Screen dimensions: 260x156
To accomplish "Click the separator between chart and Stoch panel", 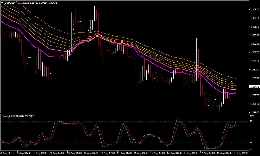I will [x=124, y=114].
